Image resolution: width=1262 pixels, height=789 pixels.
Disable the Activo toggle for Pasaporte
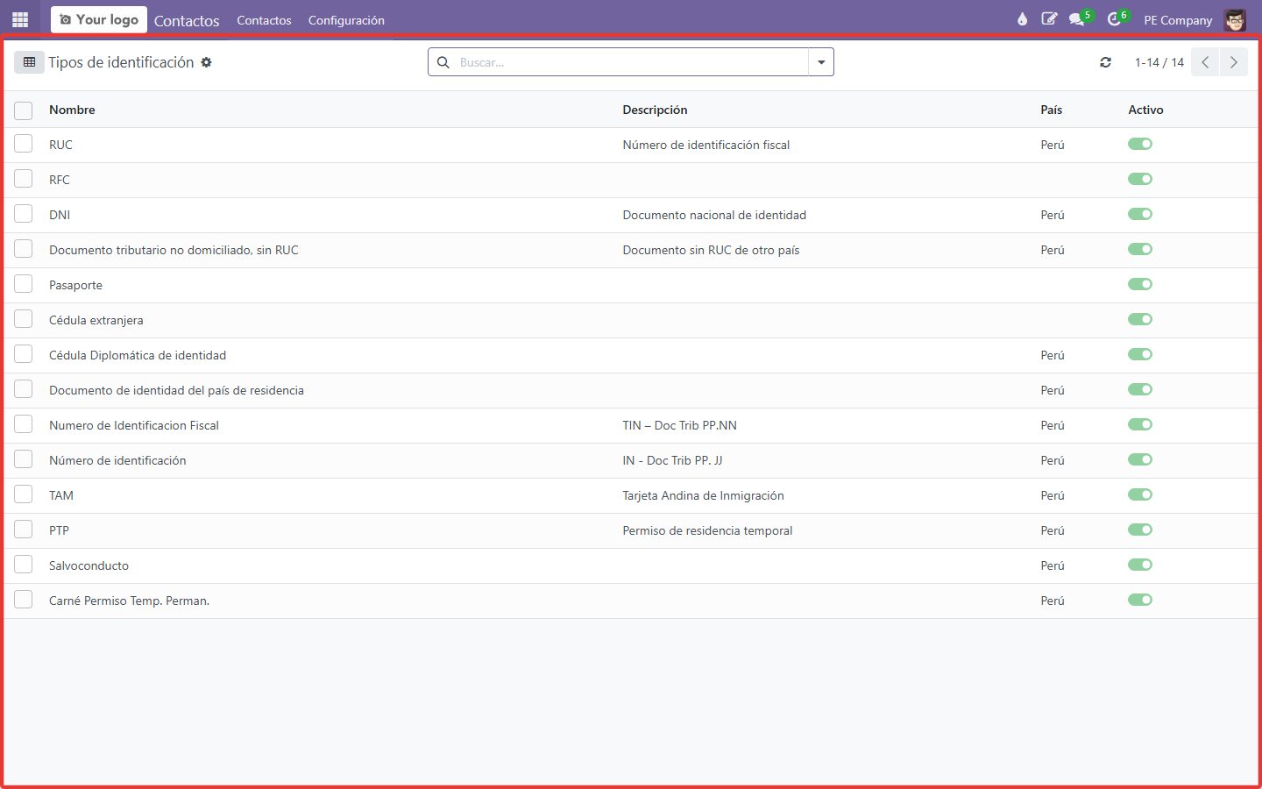1139,284
